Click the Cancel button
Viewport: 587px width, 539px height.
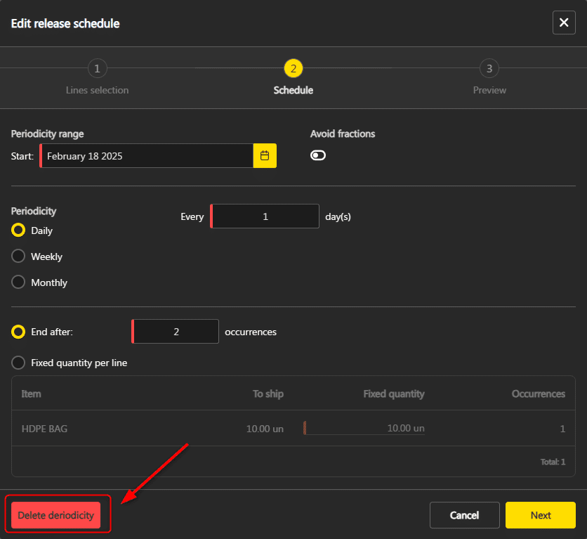pyautogui.click(x=464, y=515)
